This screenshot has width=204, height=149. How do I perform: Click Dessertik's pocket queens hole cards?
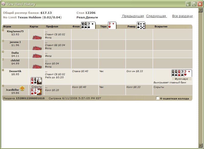[x=36, y=81]
